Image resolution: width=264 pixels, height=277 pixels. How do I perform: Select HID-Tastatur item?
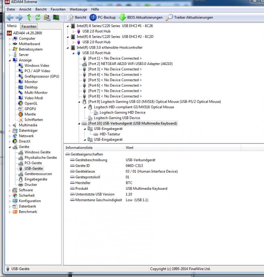[x=110, y=134]
